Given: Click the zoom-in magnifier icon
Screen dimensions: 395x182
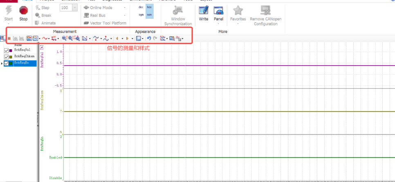Looking at the screenshot, I should [x=71, y=38].
